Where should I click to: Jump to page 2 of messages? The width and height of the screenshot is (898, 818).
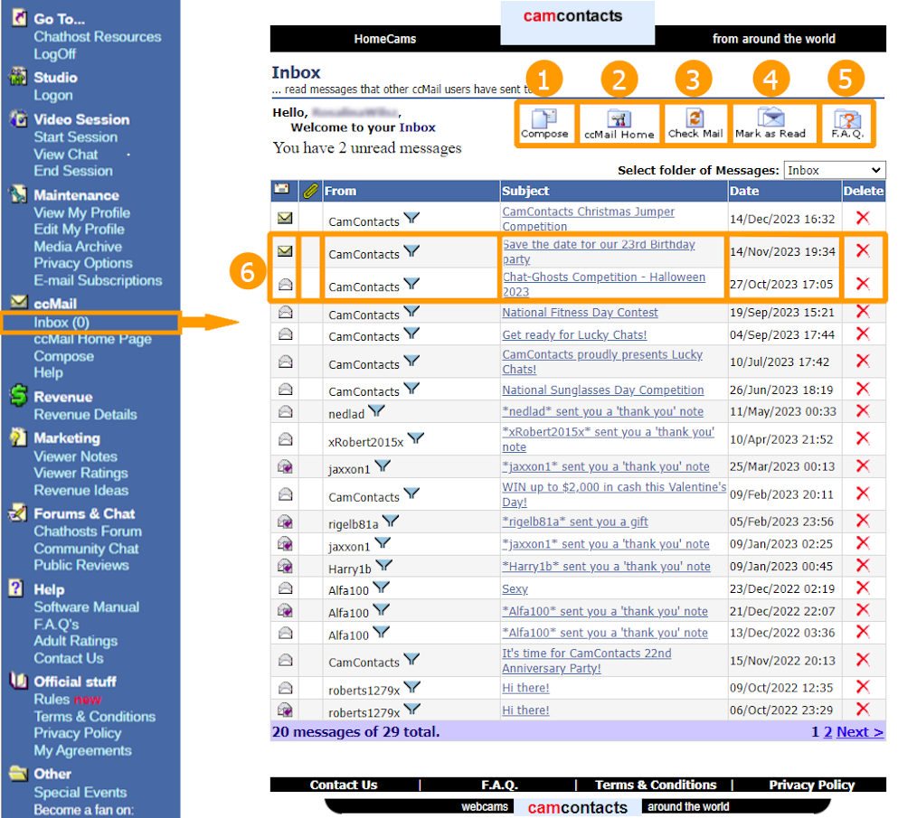tap(828, 731)
